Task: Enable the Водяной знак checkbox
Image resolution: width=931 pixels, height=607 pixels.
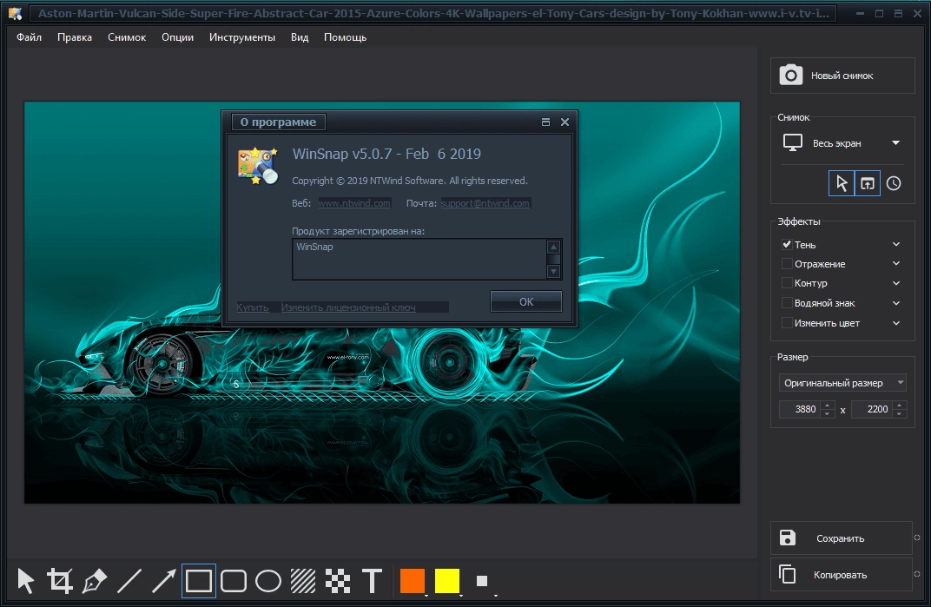Action: coord(787,303)
